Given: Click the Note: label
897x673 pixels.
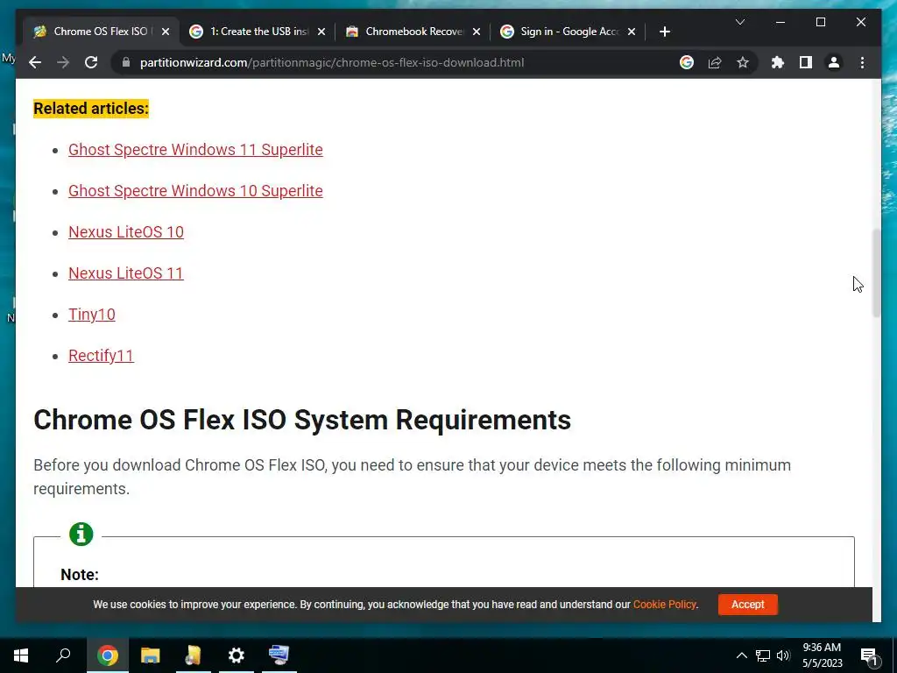Looking at the screenshot, I should [x=80, y=574].
